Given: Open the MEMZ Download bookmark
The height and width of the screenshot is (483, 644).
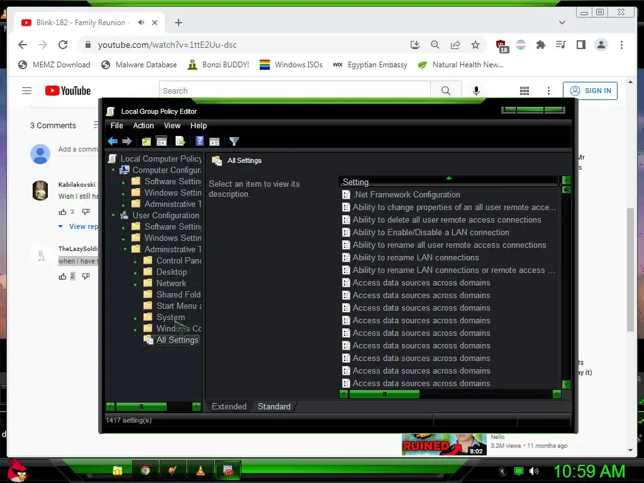Looking at the screenshot, I should pyautogui.click(x=54, y=65).
